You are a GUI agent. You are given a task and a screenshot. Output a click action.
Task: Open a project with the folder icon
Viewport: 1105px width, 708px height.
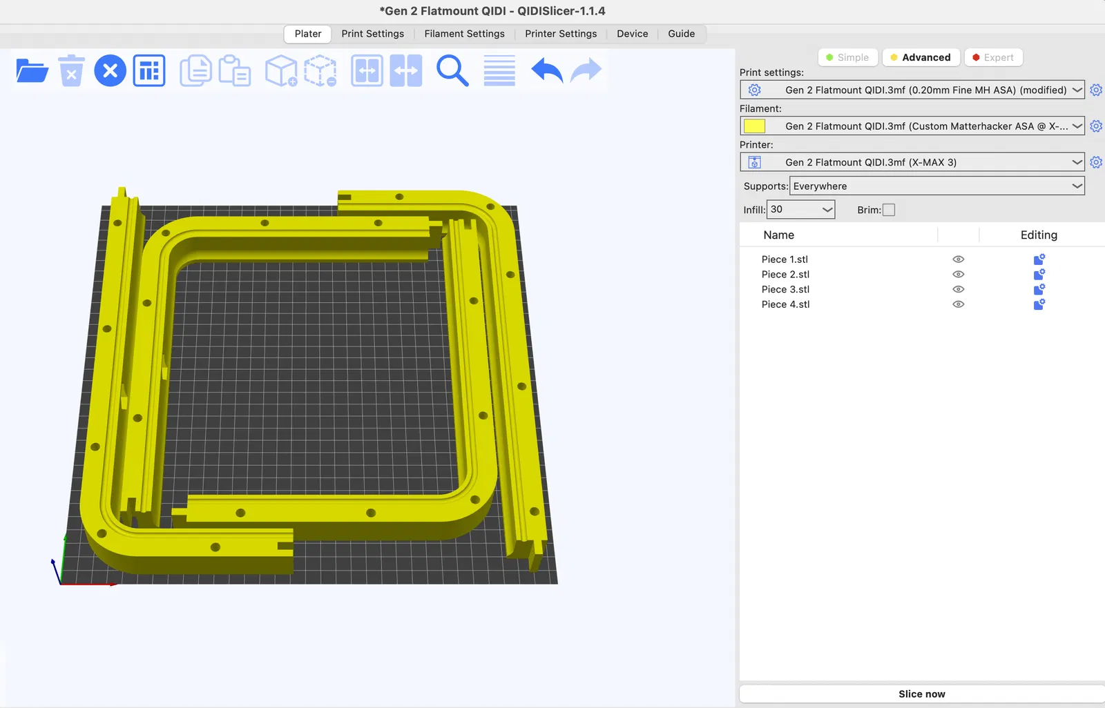pos(32,70)
